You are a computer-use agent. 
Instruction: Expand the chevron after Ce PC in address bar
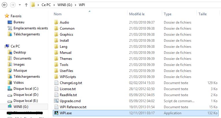tap(54, 5)
